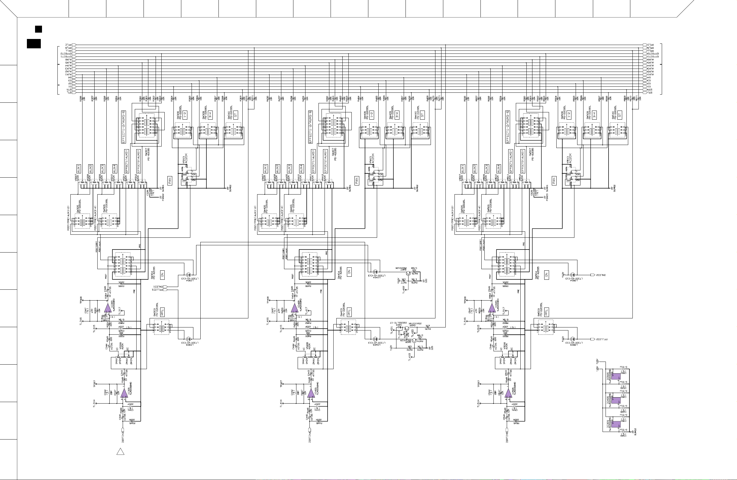Click the hollow triangle marker below ISRTIN3
This screenshot has width=737, height=480.
point(121,452)
